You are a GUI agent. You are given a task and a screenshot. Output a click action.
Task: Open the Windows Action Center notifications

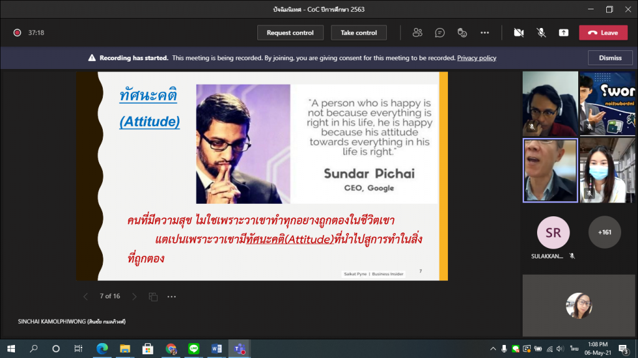tap(623, 349)
